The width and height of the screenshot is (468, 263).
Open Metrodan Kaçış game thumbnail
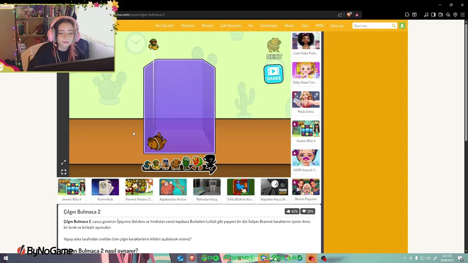point(207,187)
